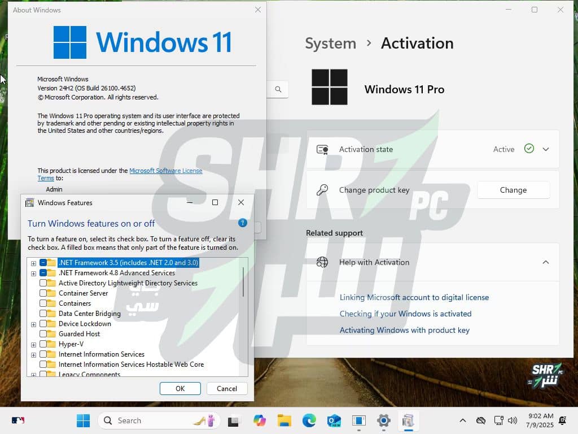Click the Change product key button
The height and width of the screenshot is (434, 578).
pyautogui.click(x=513, y=190)
